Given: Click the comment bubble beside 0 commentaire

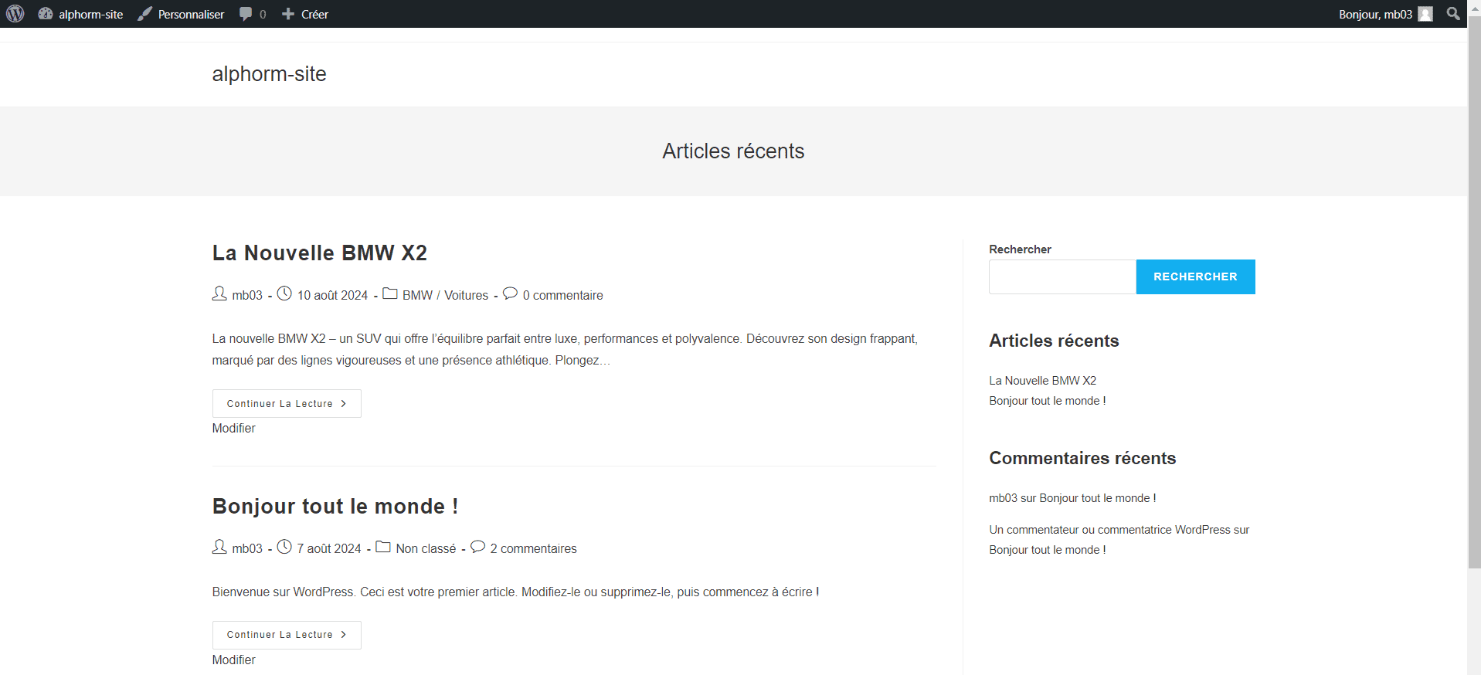Looking at the screenshot, I should click(510, 293).
